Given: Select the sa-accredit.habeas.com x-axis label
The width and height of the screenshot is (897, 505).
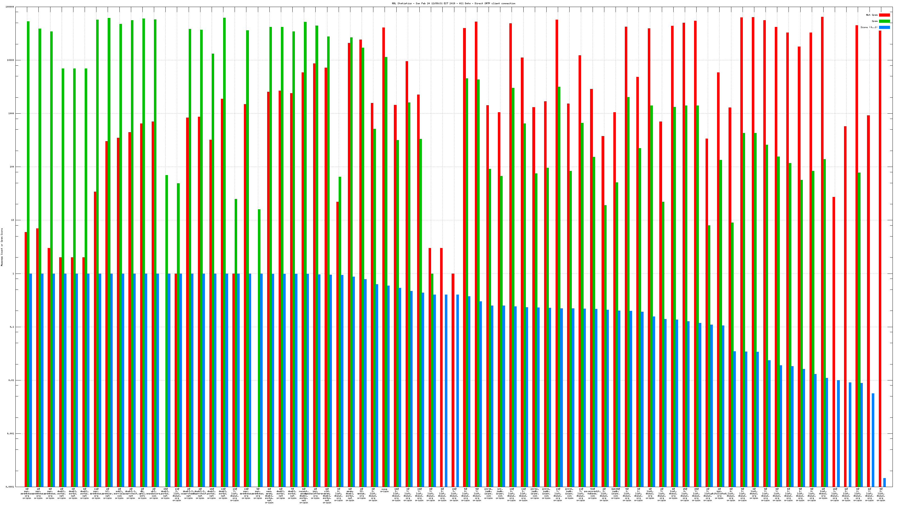Looking at the screenshot, I should (592, 493).
